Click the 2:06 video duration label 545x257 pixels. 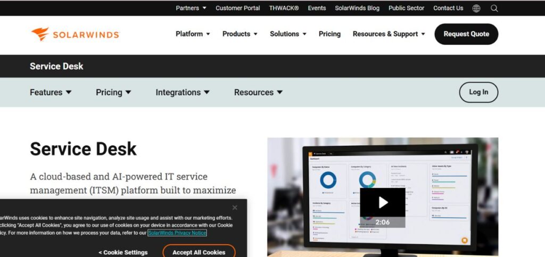tap(382, 222)
